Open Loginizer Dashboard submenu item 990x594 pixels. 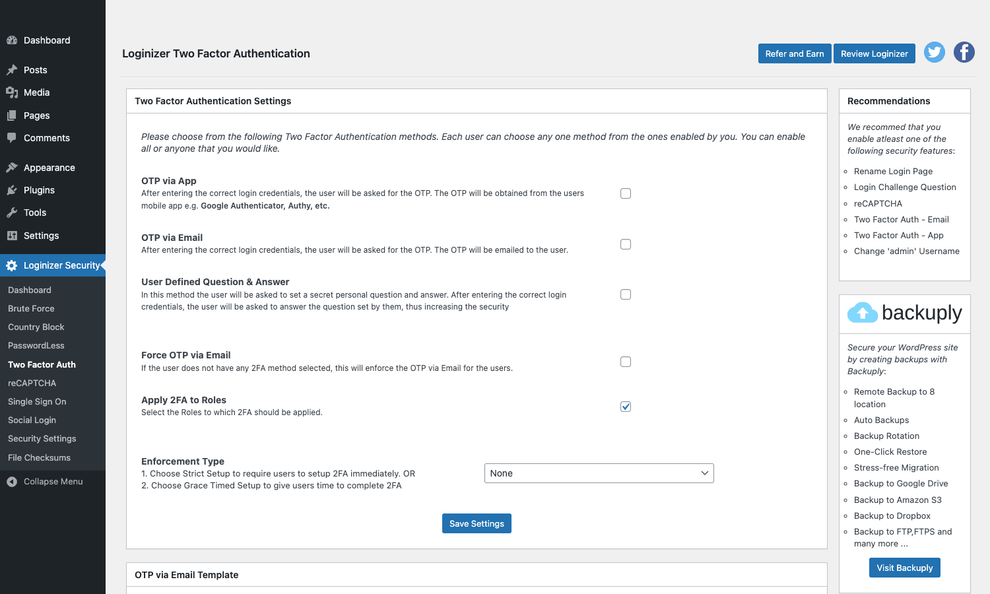30,290
